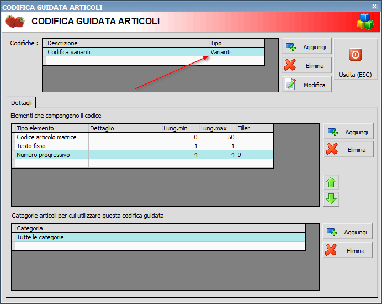The height and width of the screenshot is (304, 382).
Task: Click pencil-note icon on Modifica button
Action: (x=290, y=85)
